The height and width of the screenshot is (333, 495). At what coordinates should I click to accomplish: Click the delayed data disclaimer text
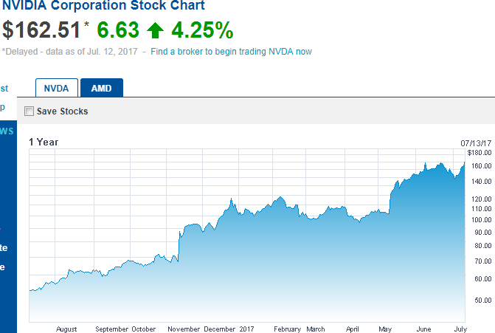pos(72,52)
